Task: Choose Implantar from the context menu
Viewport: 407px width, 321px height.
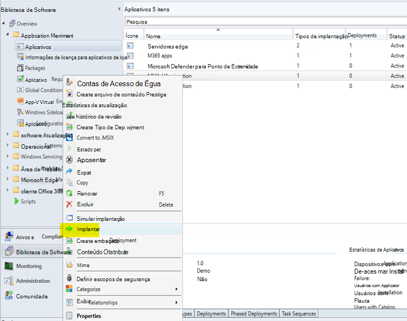Action: [x=122, y=229]
